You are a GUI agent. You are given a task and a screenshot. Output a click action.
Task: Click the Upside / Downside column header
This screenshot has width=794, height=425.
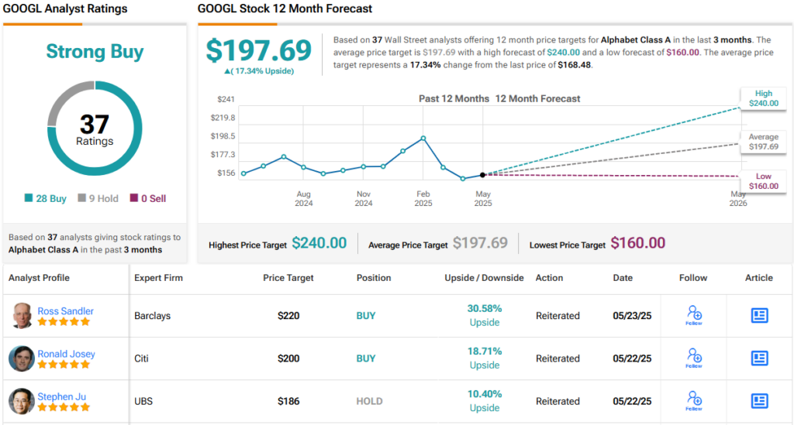click(x=484, y=278)
